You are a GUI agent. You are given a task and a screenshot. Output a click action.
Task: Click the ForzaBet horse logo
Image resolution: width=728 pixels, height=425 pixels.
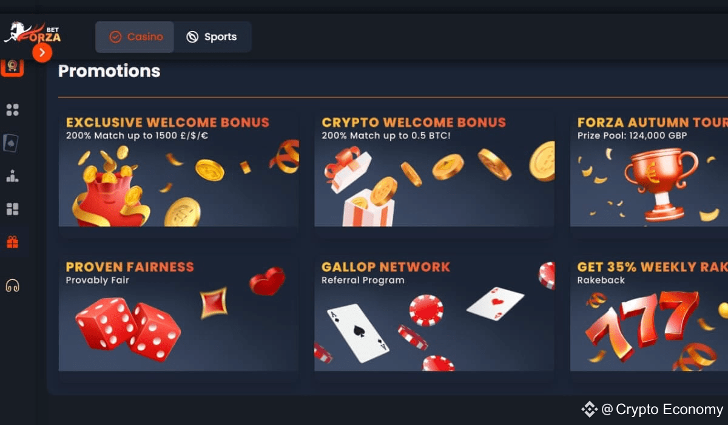click(x=33, y=33)
